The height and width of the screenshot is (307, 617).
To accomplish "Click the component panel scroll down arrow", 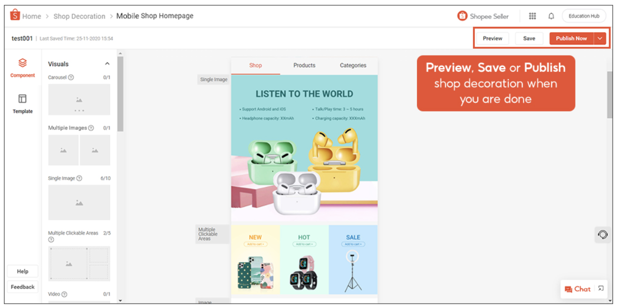I will (121, 300).
